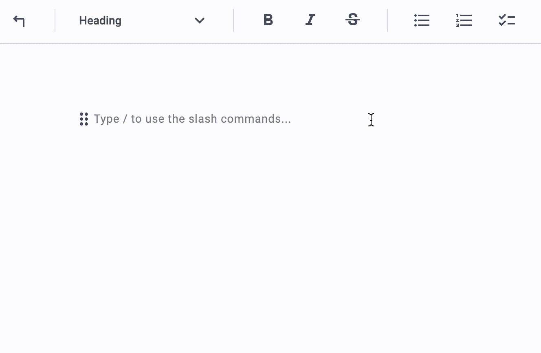Viewport: 541px width, 353px height.
Task: Insert a numbered list
Action: pyautogui.click(x=464, y=20)
